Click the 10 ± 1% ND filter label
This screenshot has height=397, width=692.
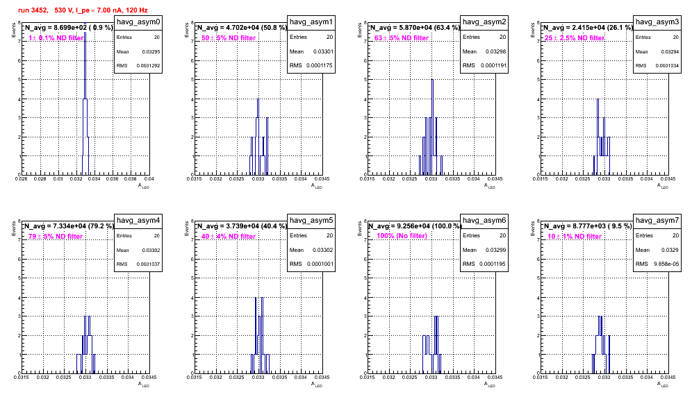coord(575,237)
